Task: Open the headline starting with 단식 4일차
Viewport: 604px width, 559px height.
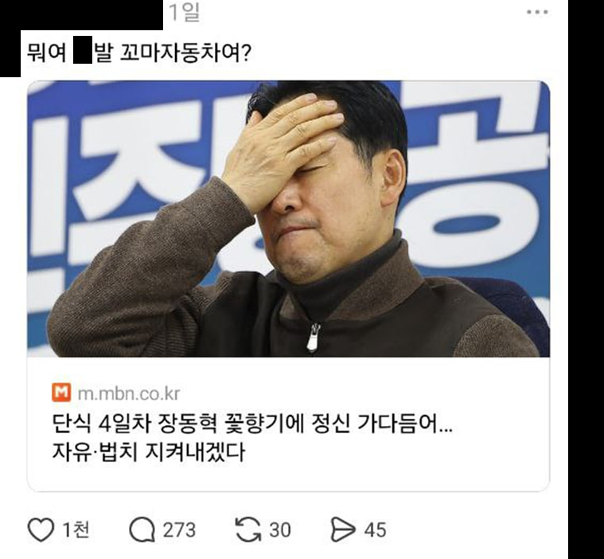Action: click(x=252, y=424)
